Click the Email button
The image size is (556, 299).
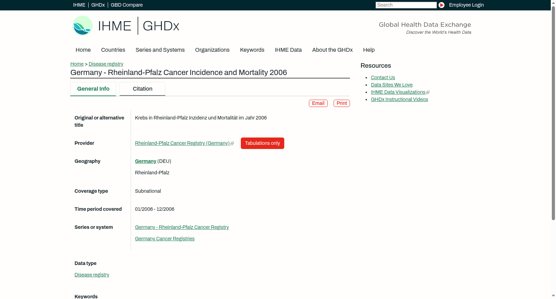pos(318,103)
